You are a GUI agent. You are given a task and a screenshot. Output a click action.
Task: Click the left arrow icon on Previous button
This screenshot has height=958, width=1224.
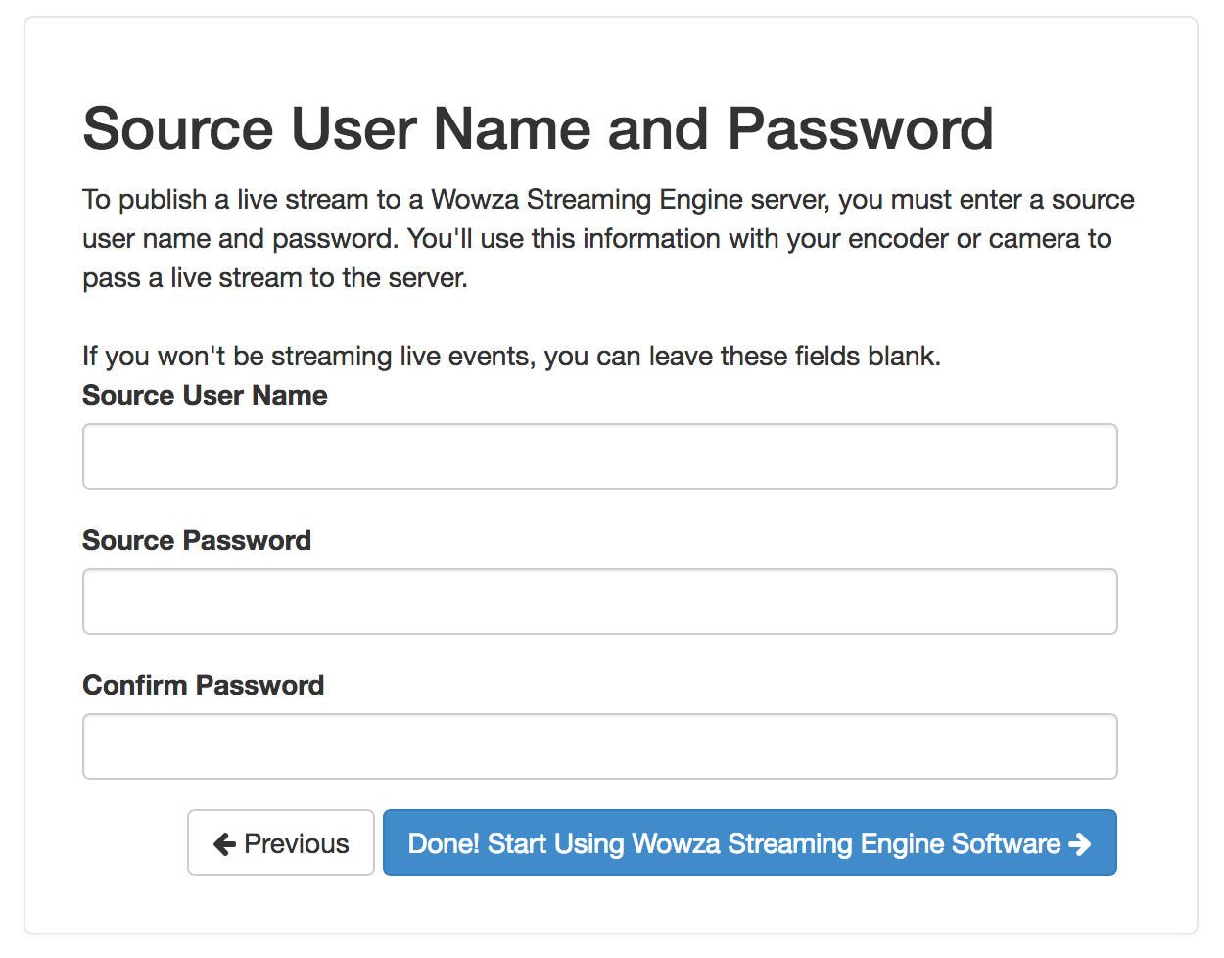click(224, 843)
